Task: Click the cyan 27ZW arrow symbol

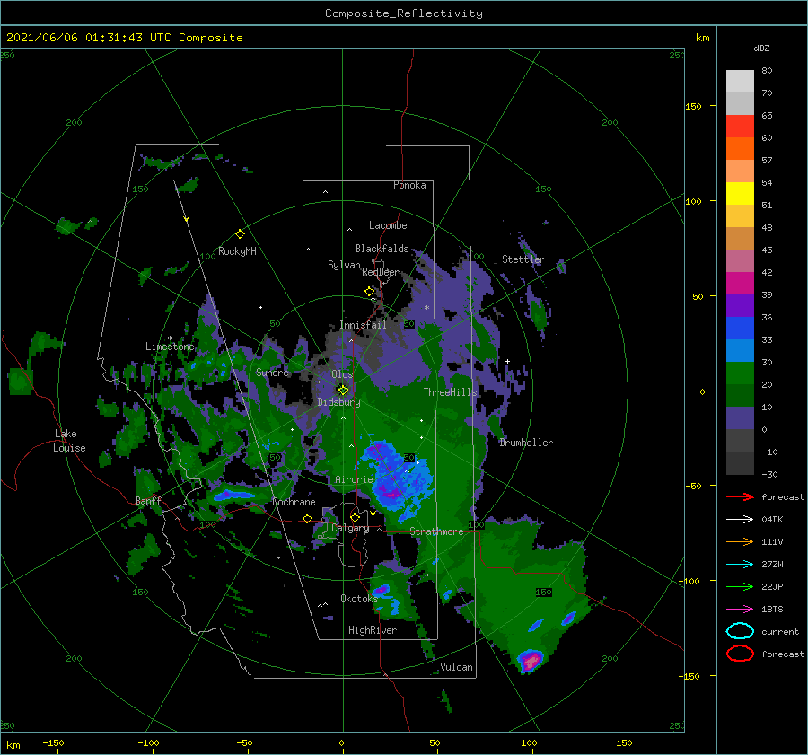Action: coord(740,565)
